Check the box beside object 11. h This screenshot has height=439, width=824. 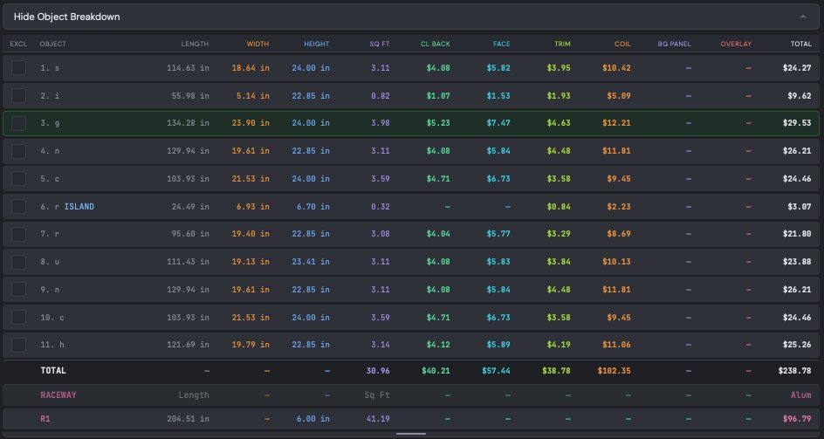tap(18, 345)
